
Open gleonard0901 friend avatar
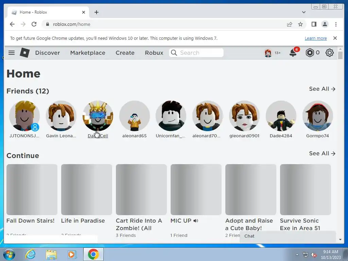point(244,116)
